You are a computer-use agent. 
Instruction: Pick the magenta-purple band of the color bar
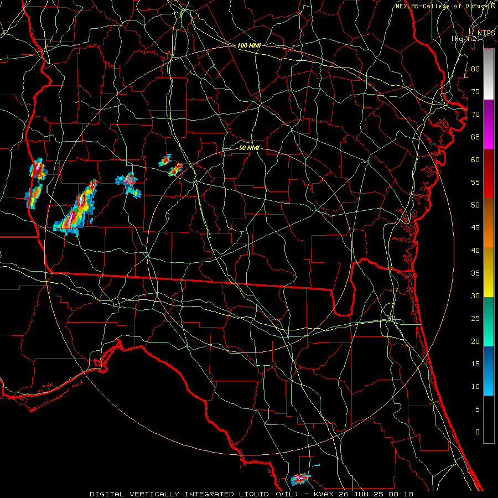[x=489, y=124]
